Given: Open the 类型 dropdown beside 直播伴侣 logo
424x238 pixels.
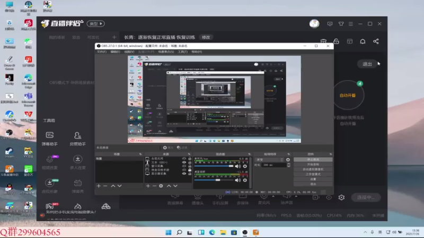Looking at the screenshot, I should 96,24.
